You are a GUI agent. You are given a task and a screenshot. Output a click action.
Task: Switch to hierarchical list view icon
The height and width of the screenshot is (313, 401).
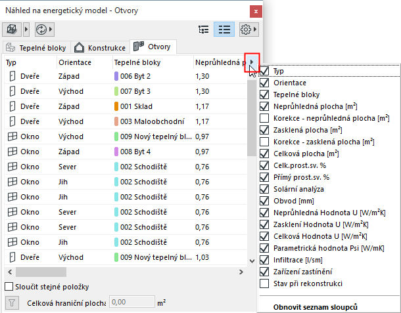[x=204, y=30]
